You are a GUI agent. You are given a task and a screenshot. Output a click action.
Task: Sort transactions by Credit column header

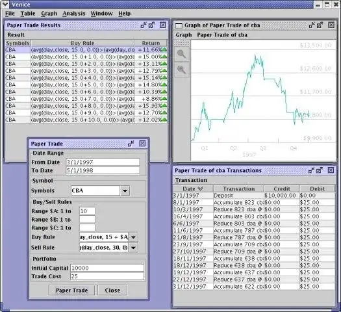(282, 188)
